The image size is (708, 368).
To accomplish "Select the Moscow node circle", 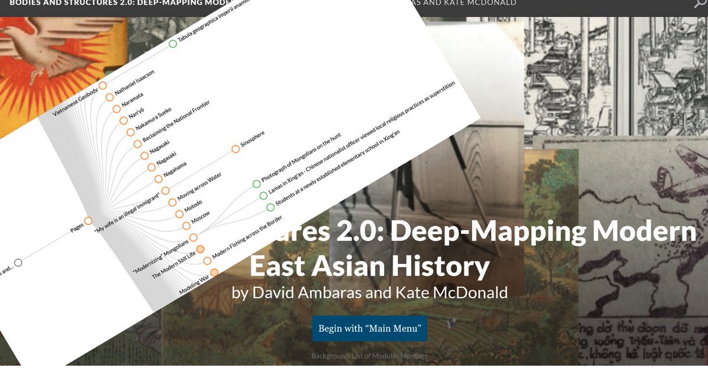I will tap(186, 226).
